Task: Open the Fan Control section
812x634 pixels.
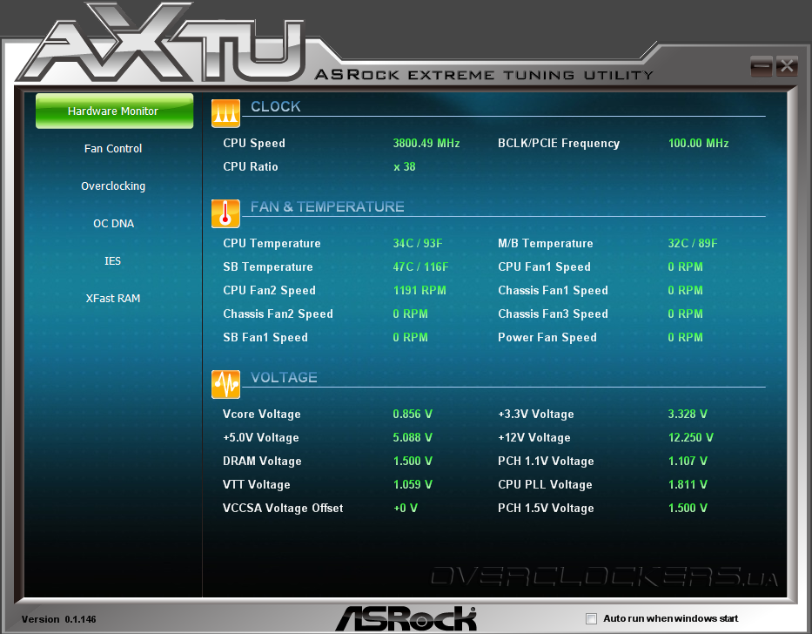Action: tap(113, 148)
